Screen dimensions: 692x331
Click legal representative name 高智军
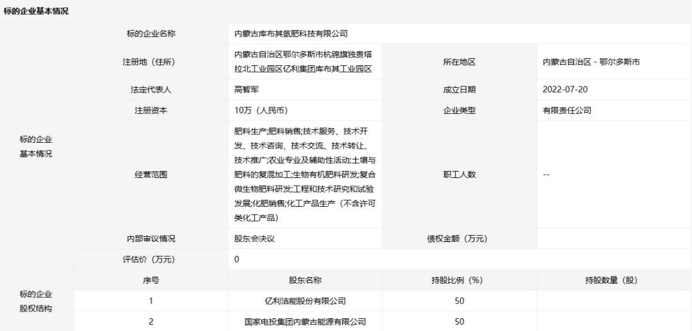pos(246,90)
